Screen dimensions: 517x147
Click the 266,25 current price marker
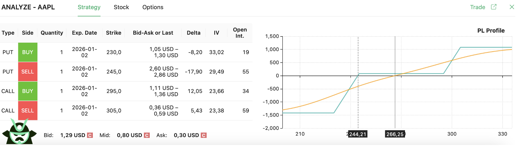point(395,134)
